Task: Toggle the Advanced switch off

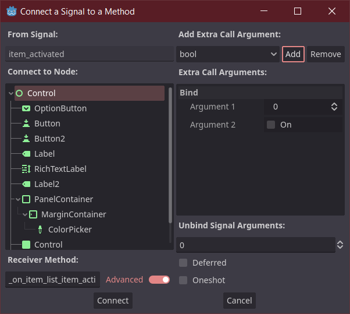Action: 159,280
